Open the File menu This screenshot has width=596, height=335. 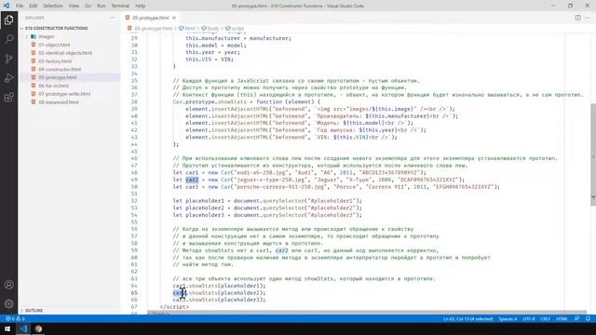(x=20, y=6)
